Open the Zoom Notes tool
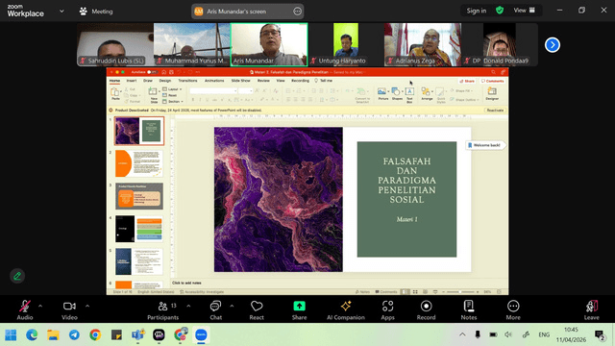 [469, 309]
